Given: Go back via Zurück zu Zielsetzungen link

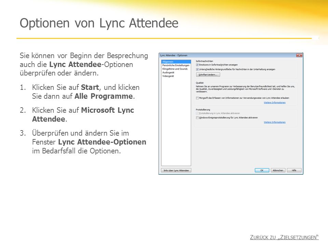Looking at the screenshot, I should point(284,237).
